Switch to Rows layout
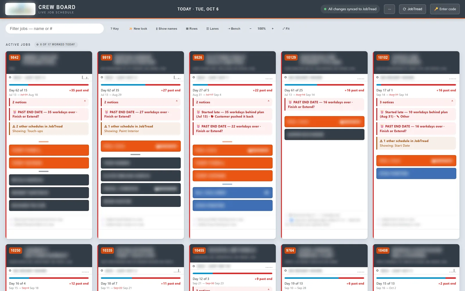This screenshot has width=465, height=291. (192, 29)
